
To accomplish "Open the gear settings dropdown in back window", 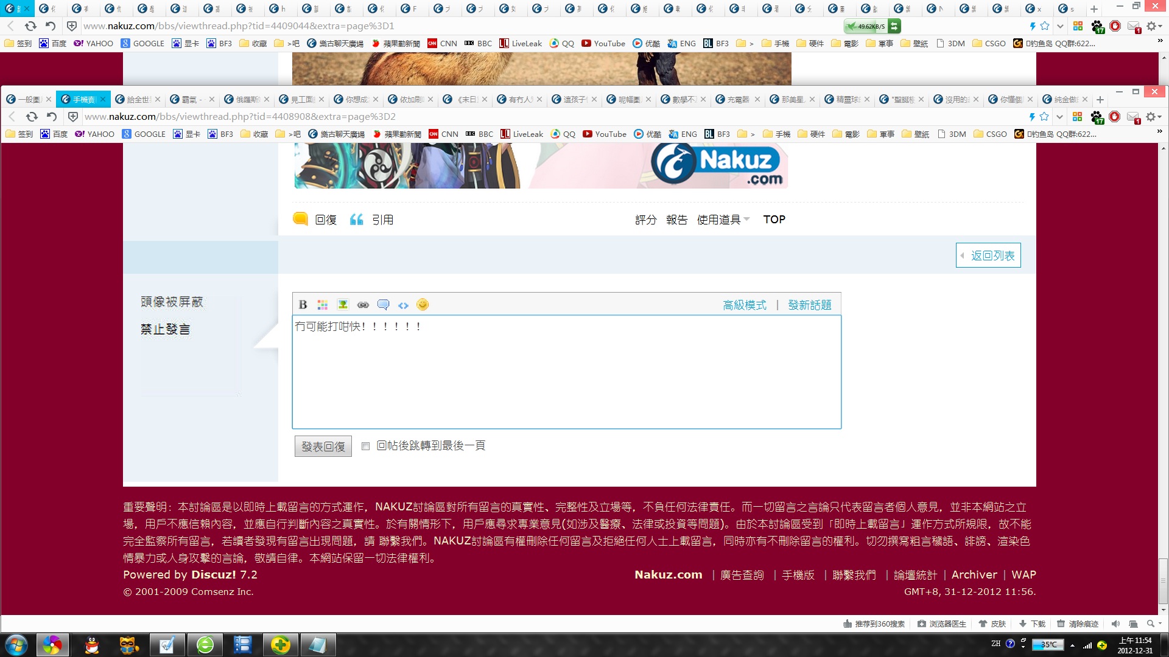I will point(1154,26).
